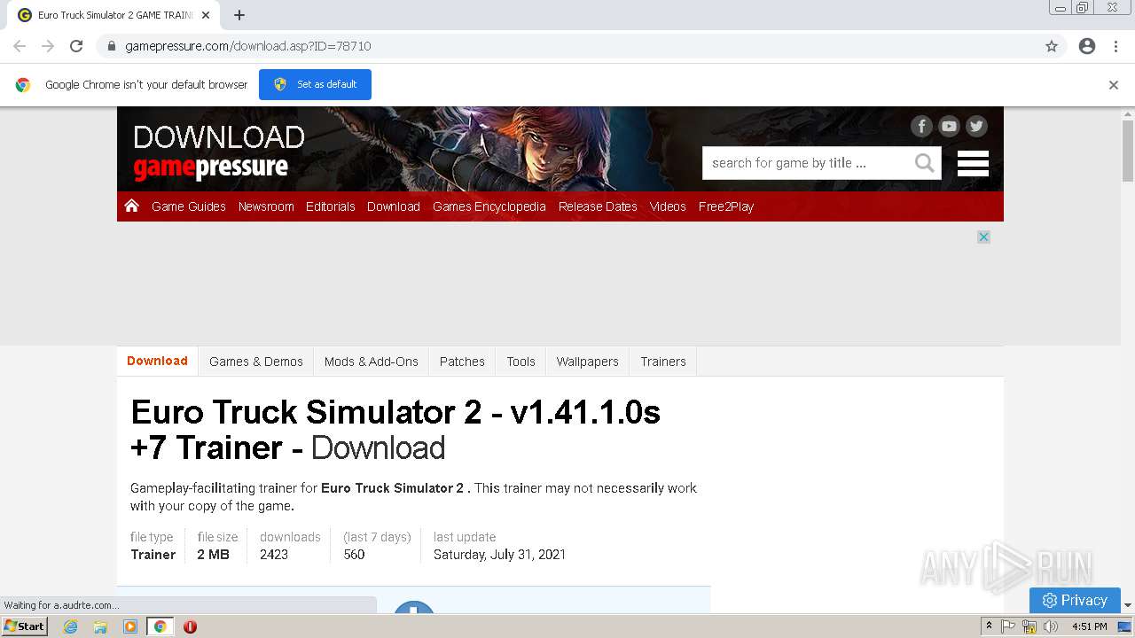This screenshot has height=638, width=1135.
Task: Close the advertisement with the X icon
Action: [983, 237]
